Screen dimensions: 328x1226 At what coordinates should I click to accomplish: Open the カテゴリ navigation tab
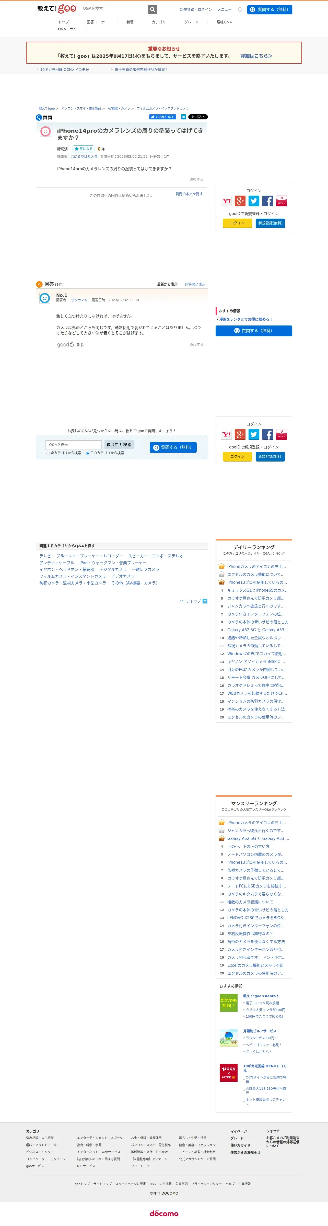(x=159, y=22)
